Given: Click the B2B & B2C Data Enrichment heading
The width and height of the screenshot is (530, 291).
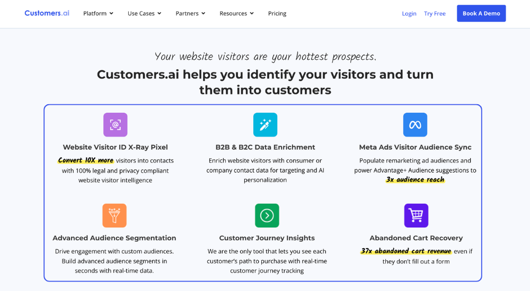Looking at the screenshot, I should point(266,147).
